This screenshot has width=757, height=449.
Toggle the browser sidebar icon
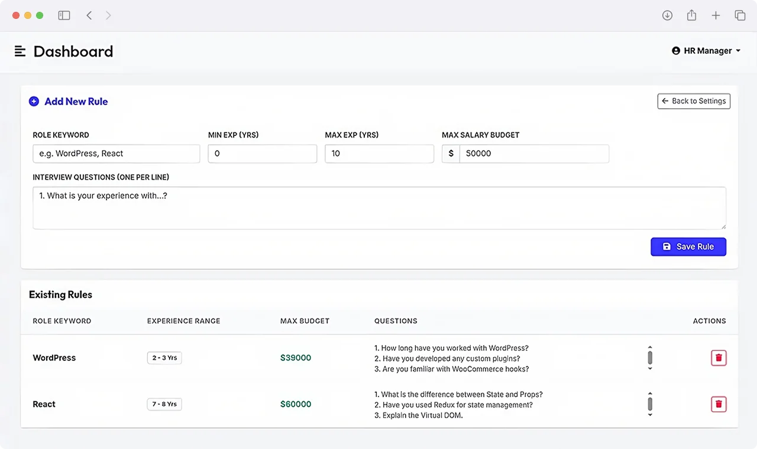tap(64, 15)
